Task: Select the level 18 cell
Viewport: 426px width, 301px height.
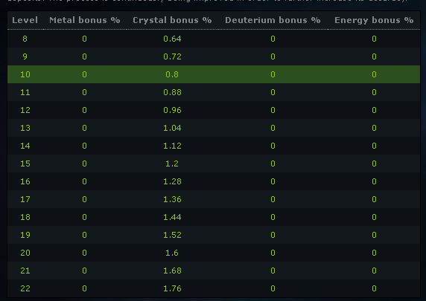Action: click(x=25, y=217)
